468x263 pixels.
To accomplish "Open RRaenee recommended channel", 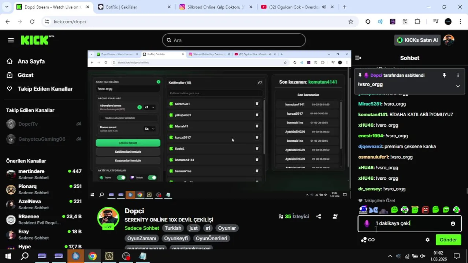I will pos(44,219).
